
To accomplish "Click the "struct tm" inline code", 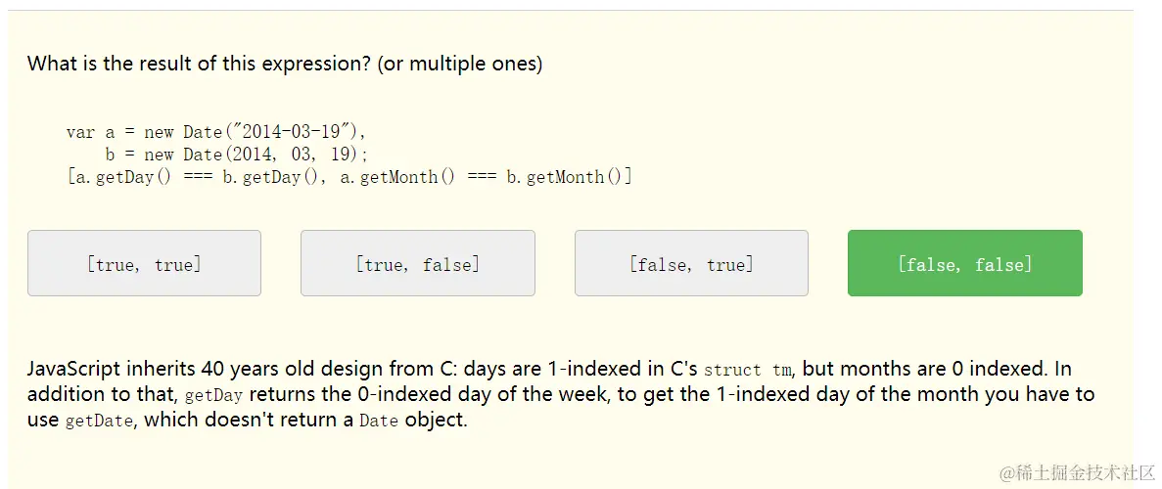I will [x=747, y=370].
